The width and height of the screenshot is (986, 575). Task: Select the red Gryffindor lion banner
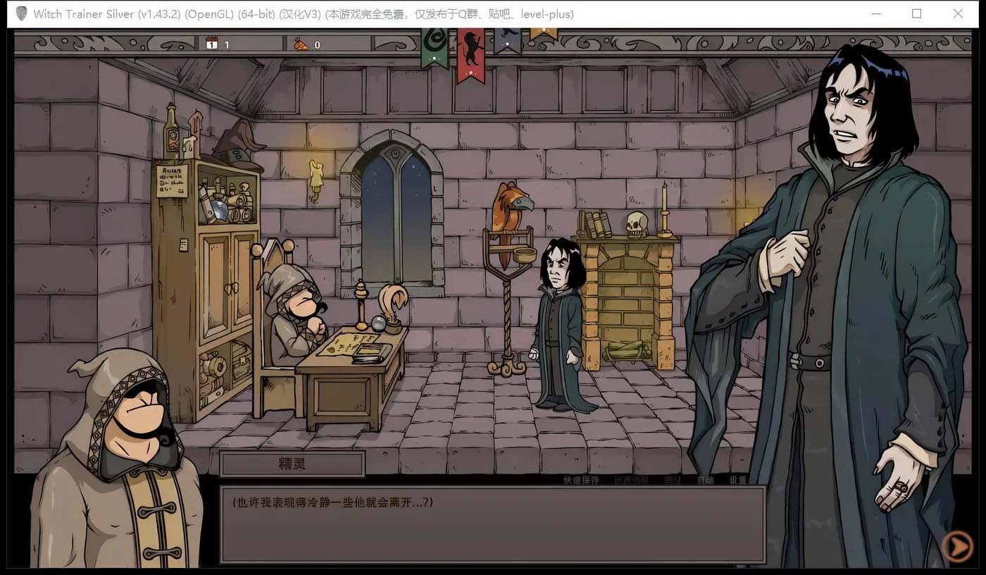coord(470,52)
